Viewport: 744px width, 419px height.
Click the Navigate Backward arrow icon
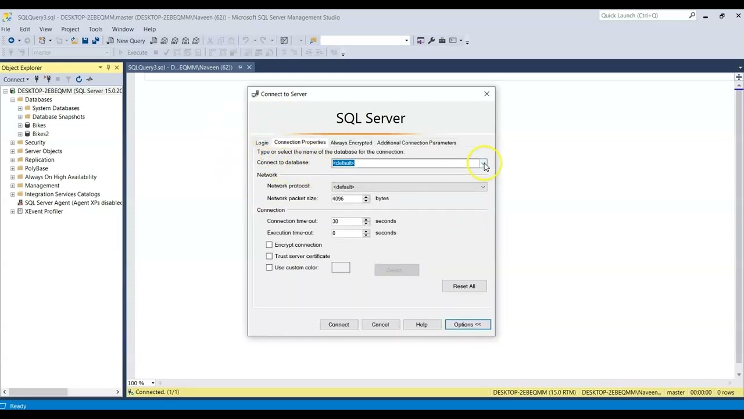click(x=11, y=41)
